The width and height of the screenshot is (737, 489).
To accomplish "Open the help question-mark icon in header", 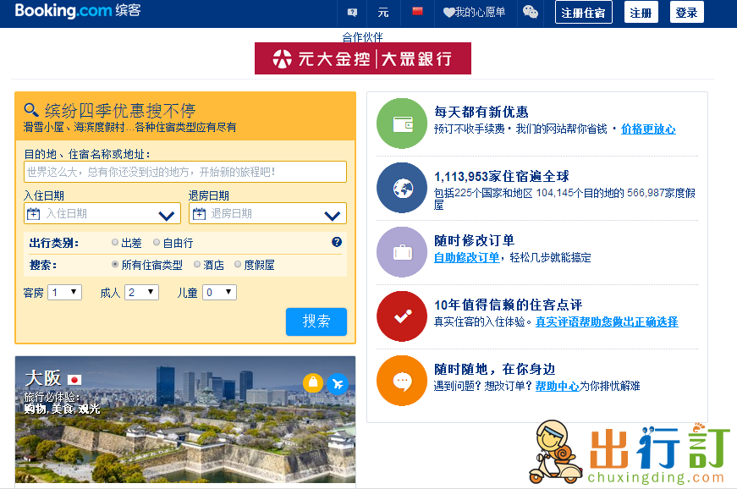I will tap(352, 12).
